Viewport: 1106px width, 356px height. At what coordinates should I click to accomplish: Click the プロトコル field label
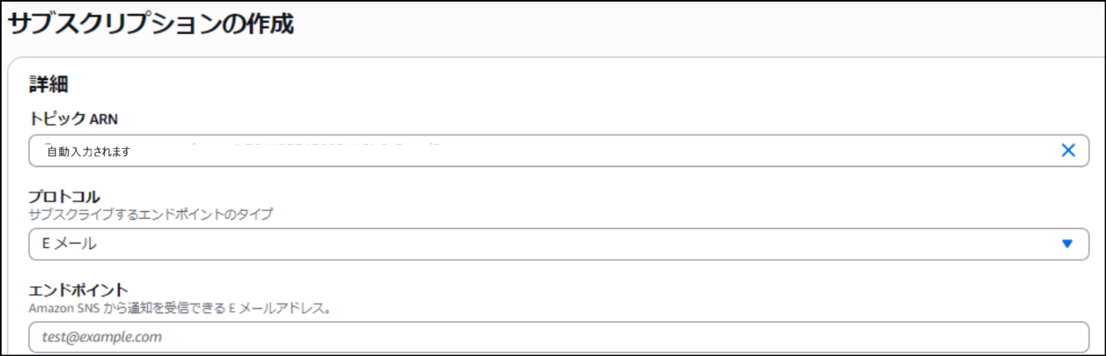[65, 197]
